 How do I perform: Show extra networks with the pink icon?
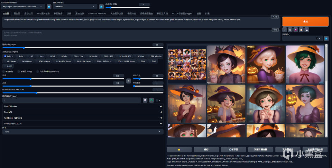[x=296, y=30]
